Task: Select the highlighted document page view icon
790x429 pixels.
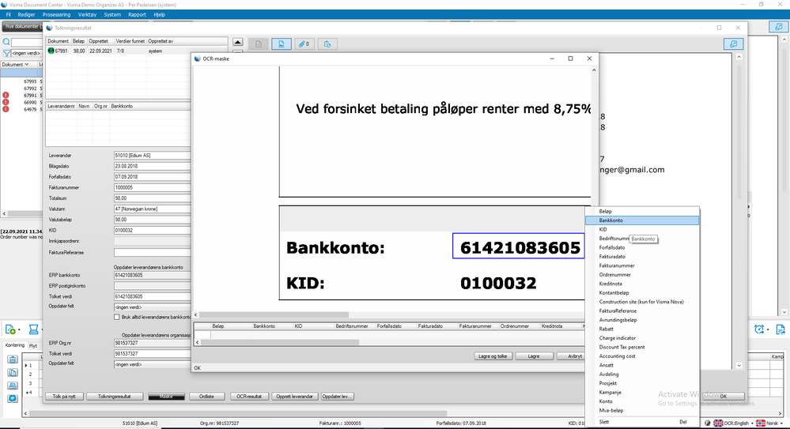Action: tap(282, 44)
